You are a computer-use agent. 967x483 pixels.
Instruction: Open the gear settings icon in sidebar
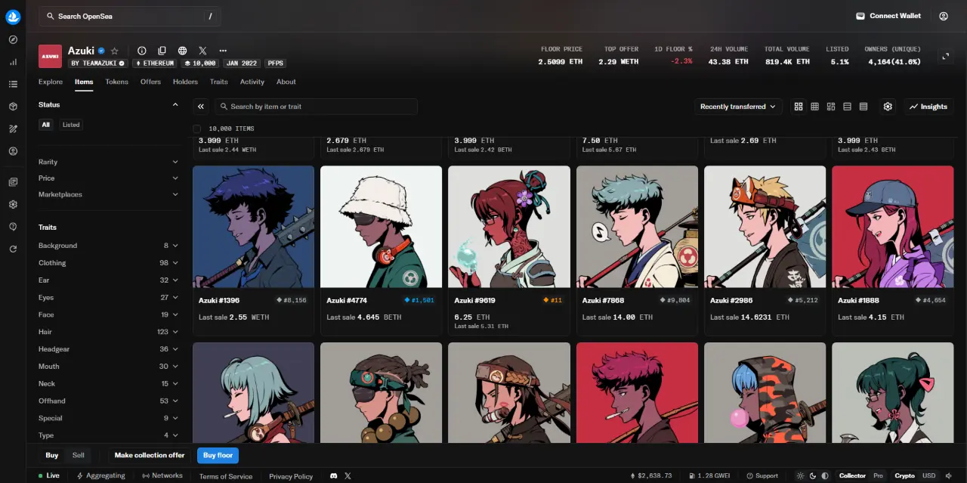13,204
